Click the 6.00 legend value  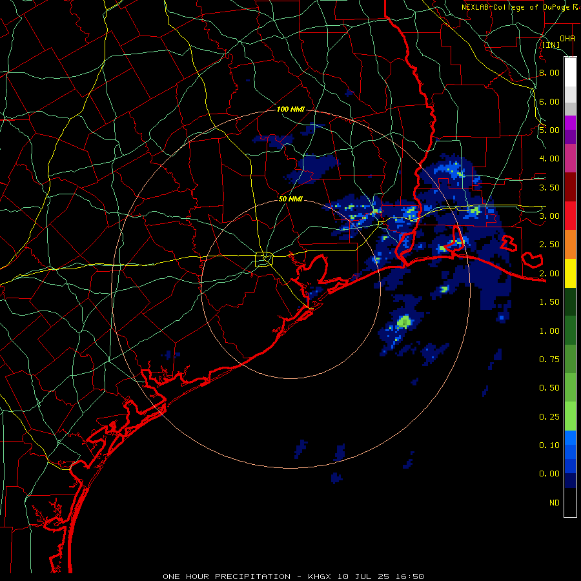click(x=549, y=101)
